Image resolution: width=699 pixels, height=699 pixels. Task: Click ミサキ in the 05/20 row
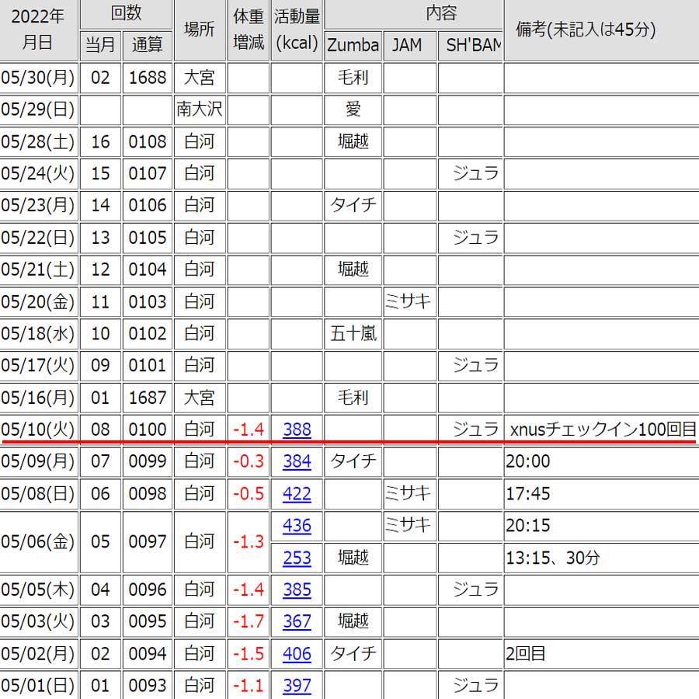pos(408,302)
